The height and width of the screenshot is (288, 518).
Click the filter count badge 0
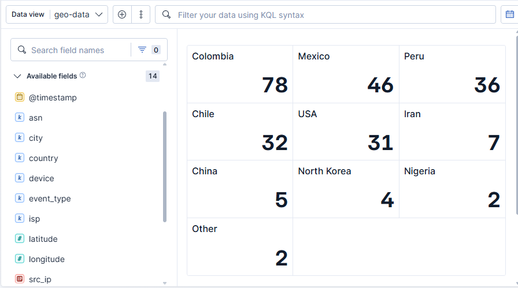click(156, 50)
